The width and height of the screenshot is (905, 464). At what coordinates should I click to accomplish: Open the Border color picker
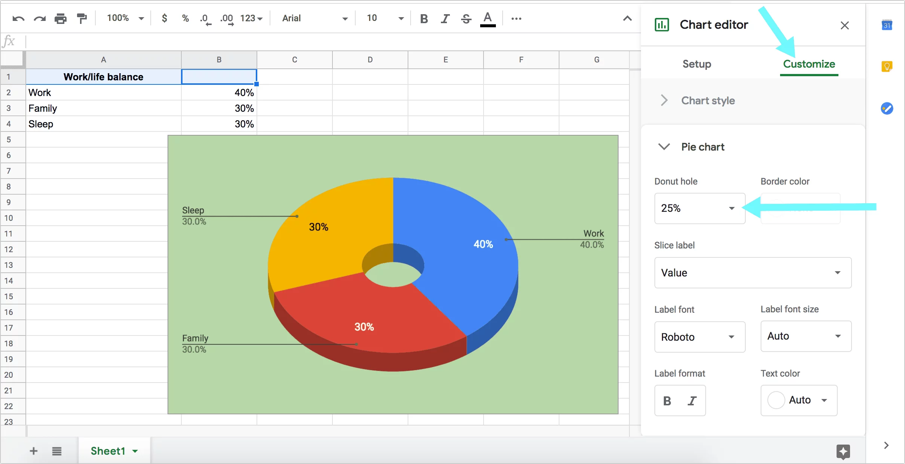tap(800, 208)
